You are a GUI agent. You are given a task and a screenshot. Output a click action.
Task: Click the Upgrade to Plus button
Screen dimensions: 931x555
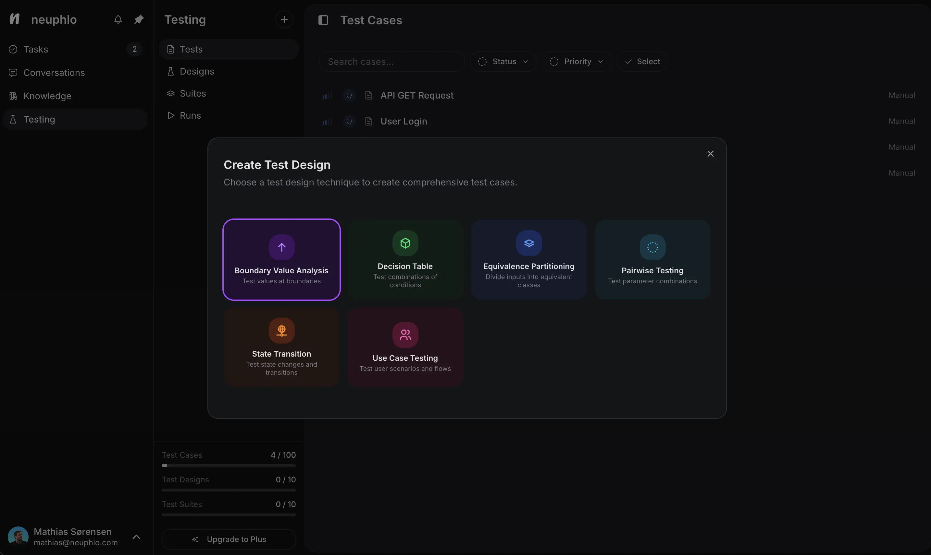point(229,539)
